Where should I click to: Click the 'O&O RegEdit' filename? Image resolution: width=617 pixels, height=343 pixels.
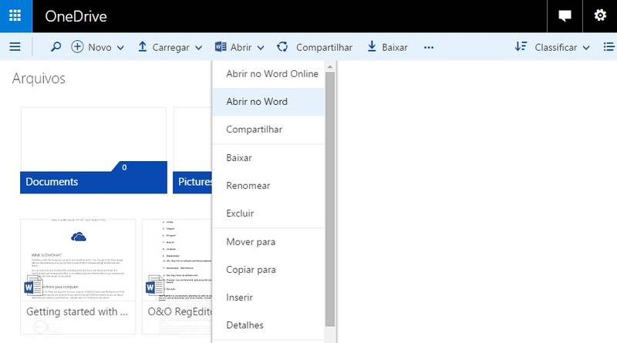180,312
